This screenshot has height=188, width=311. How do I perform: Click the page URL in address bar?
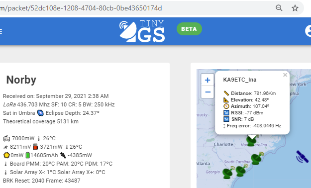point(81,8)
